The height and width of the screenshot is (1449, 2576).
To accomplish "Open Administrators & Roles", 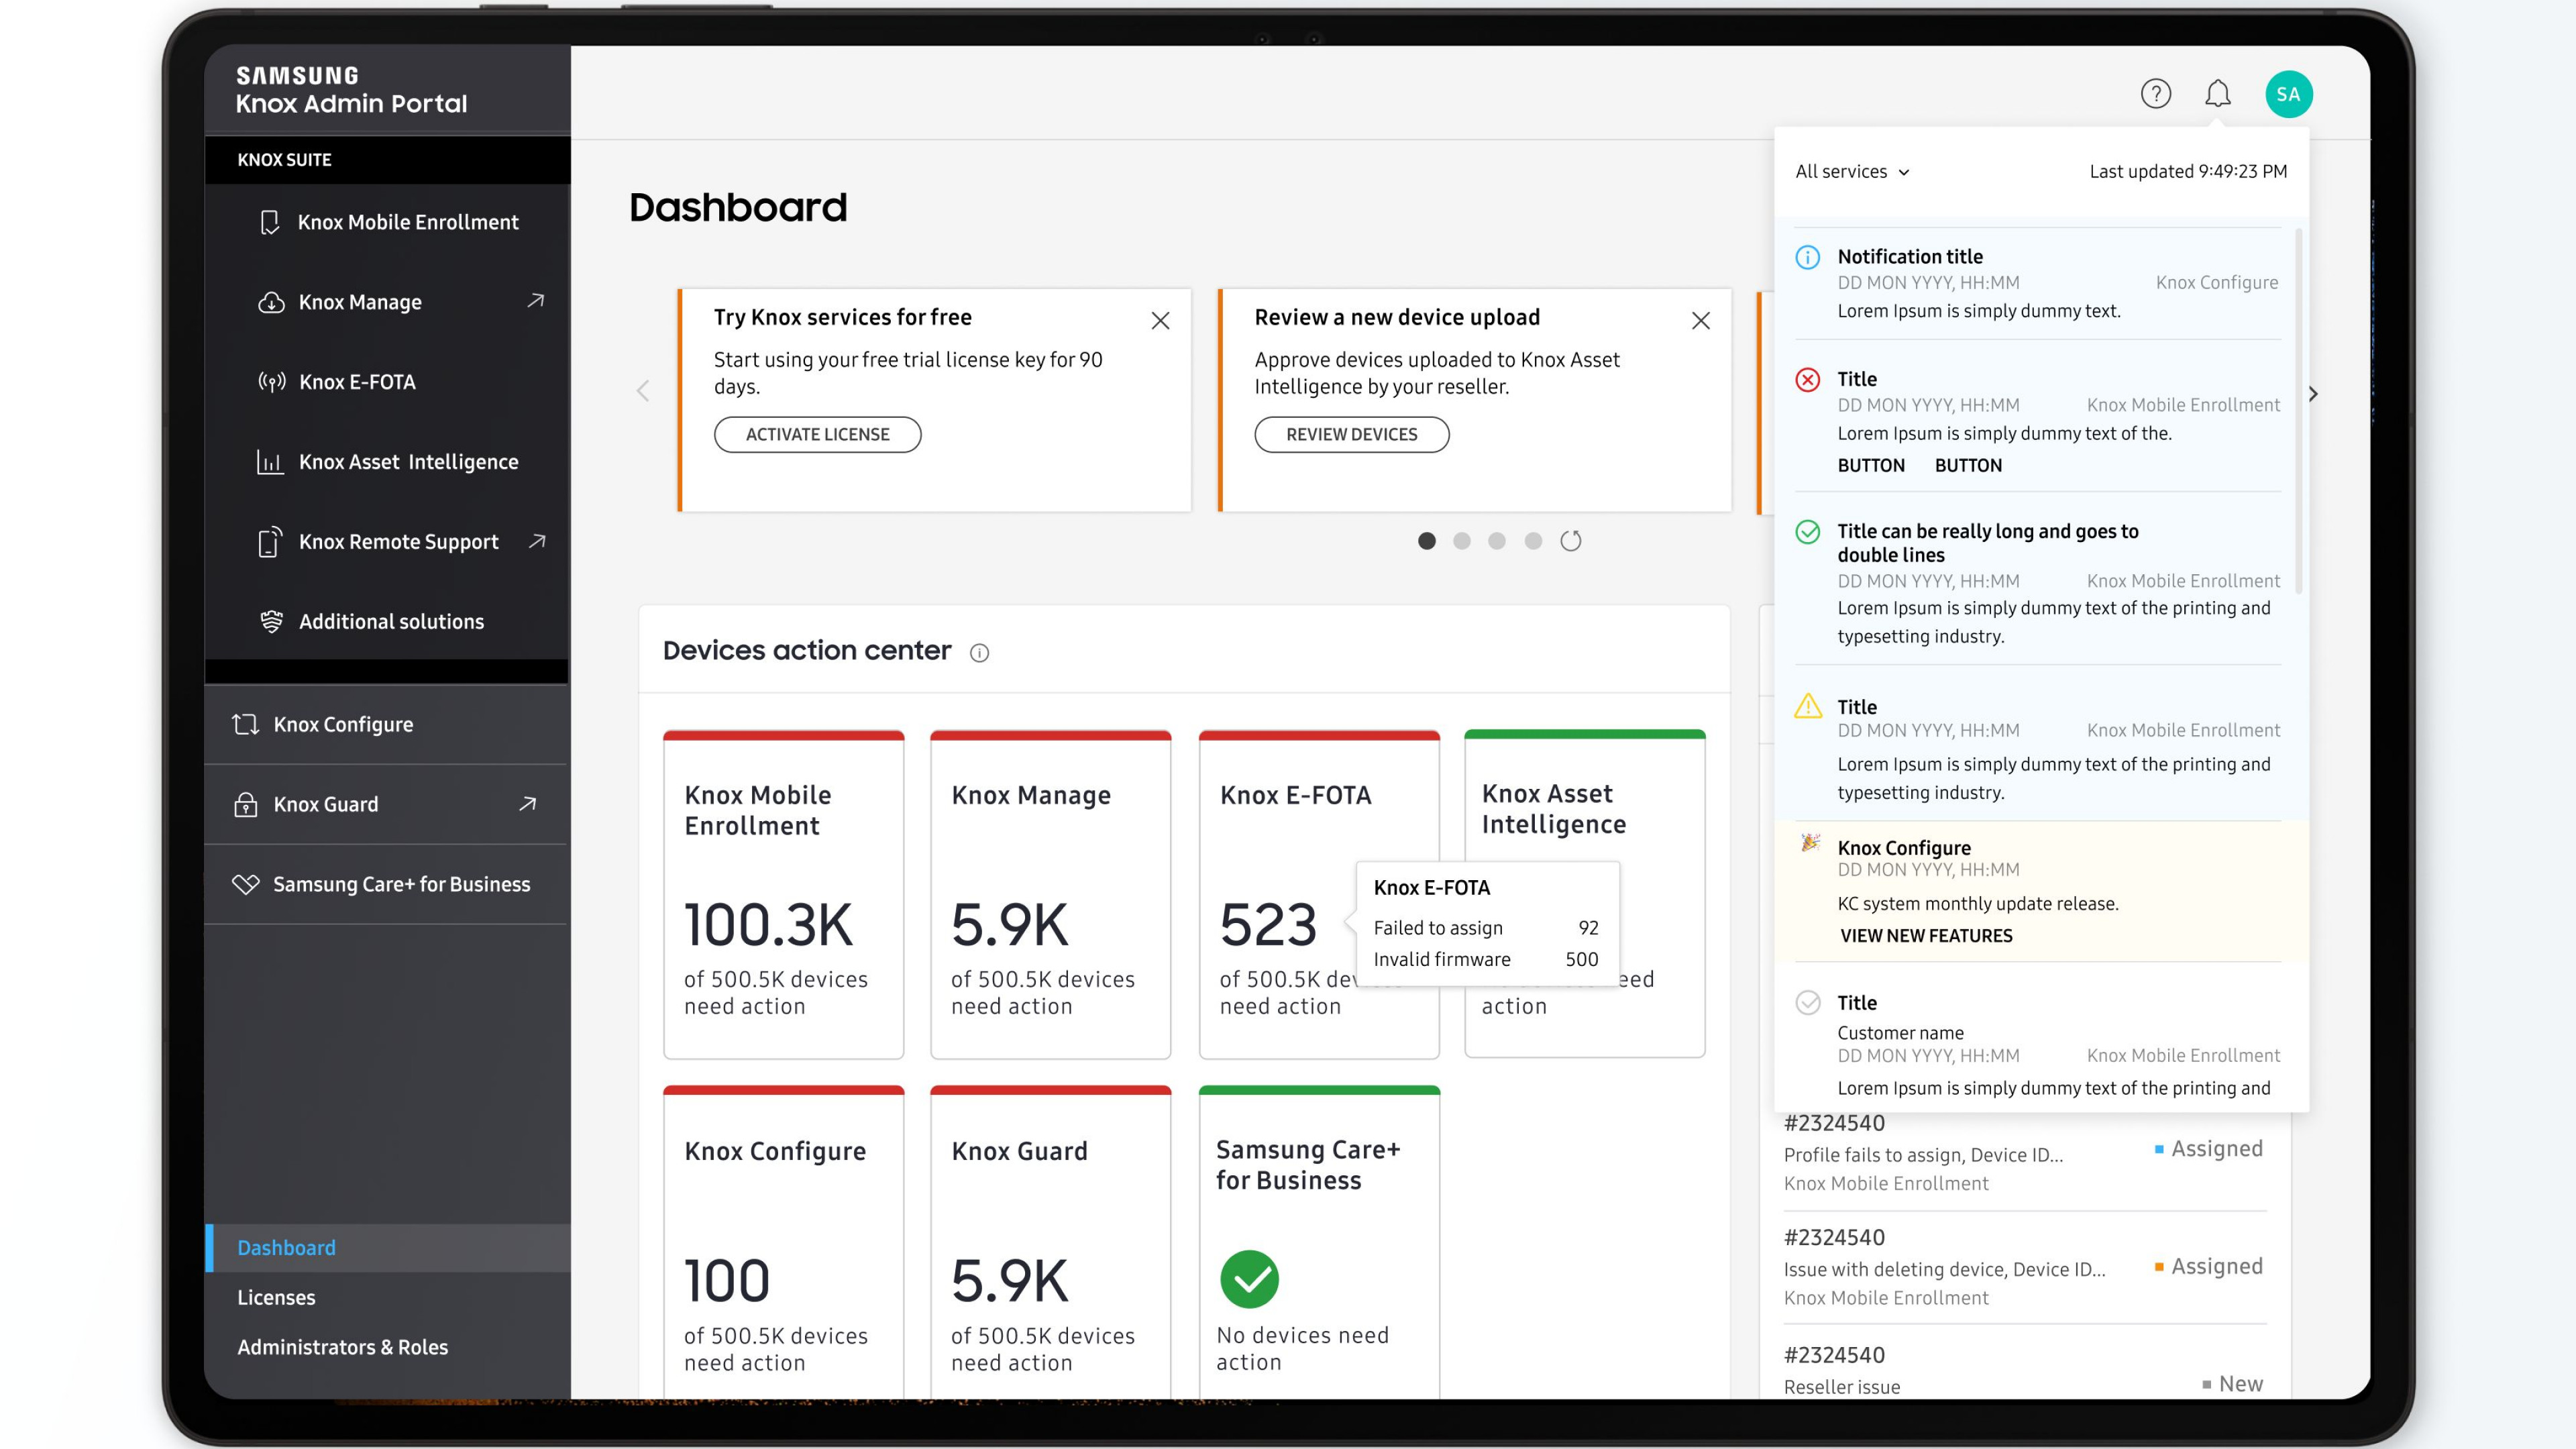I will click(342, 1347).
